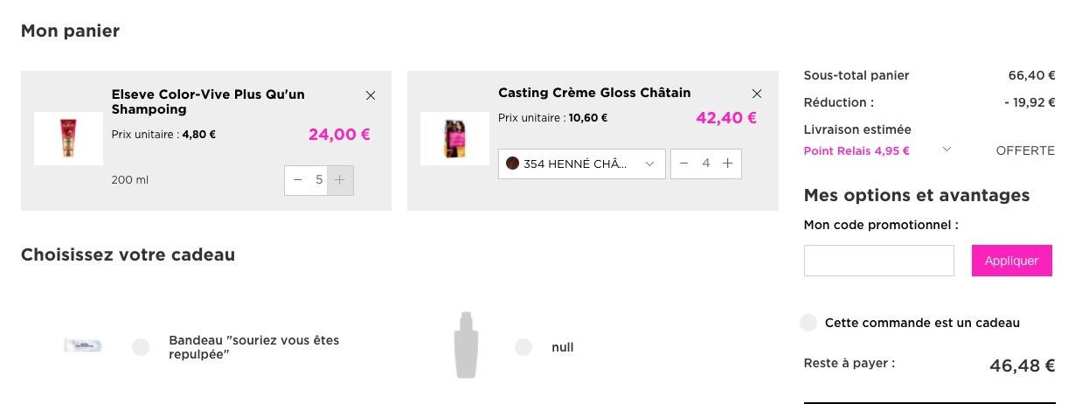Decrease Casting Crème Gloss quantity

coord(684,164)
